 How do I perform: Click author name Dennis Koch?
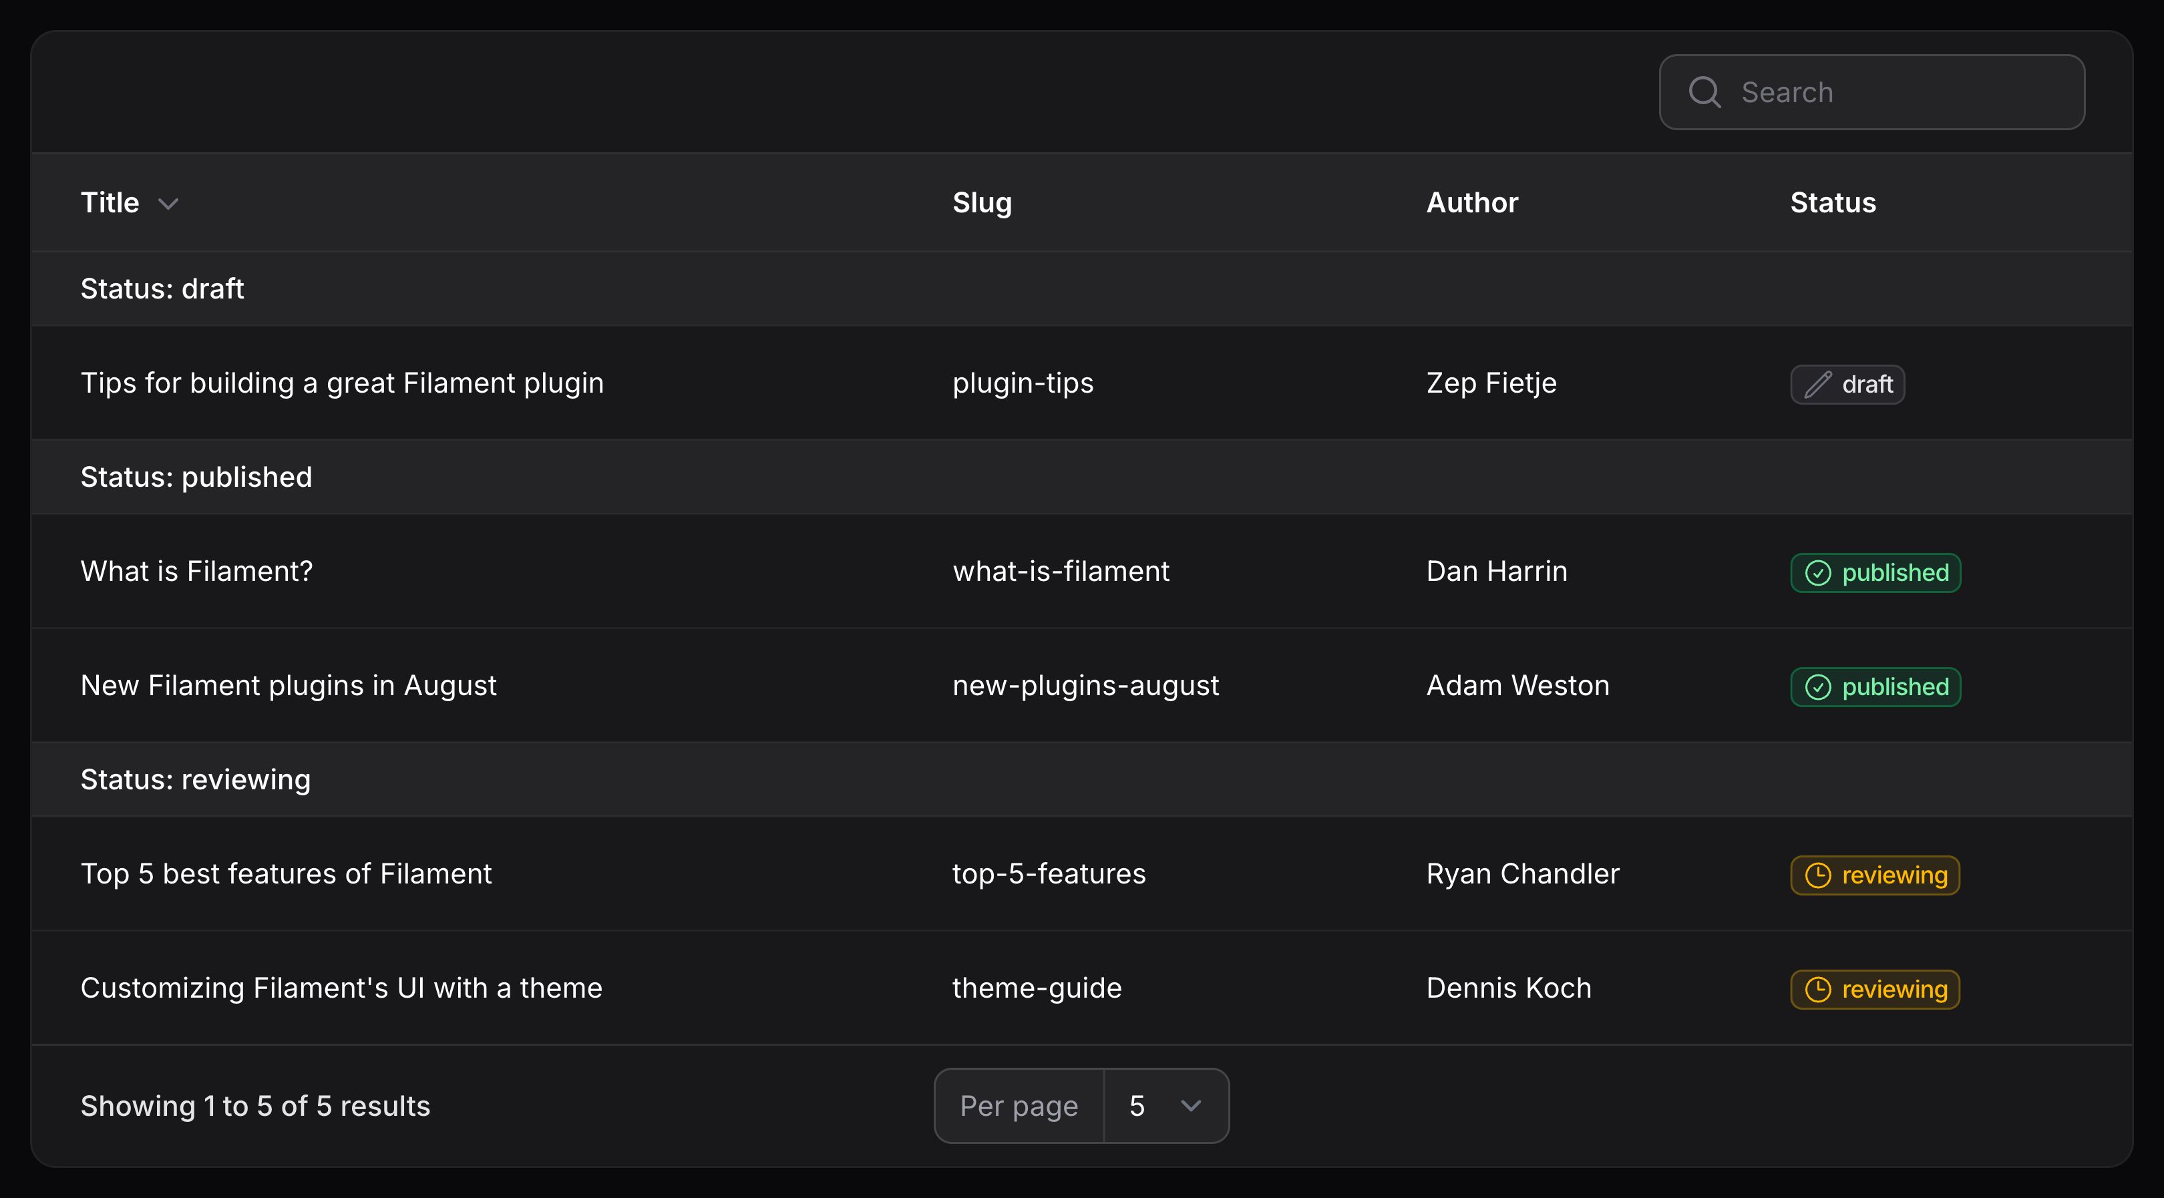(1509, 988)
